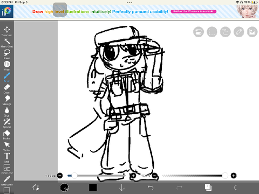Toggle the ruler tool button
Viewport: 259px width, 194px height.
(238, 32)
